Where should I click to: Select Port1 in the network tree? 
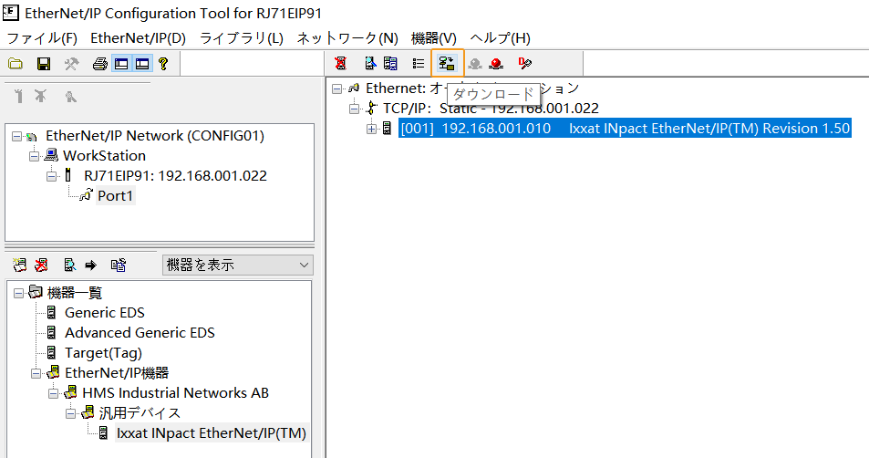[x=115, y=196]
